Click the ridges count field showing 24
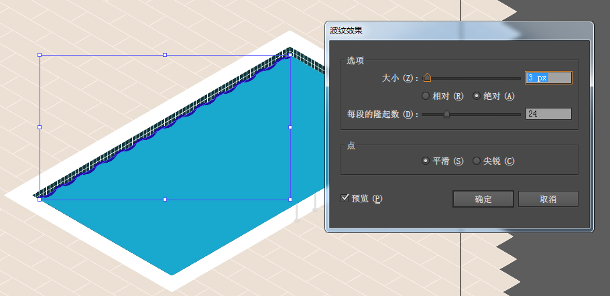 [x=548, y=114]
